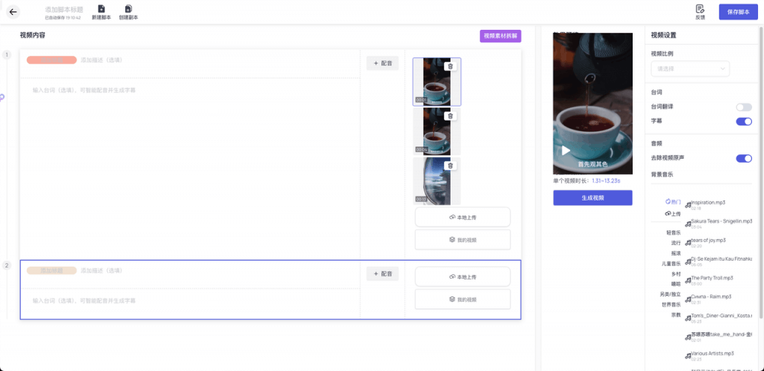This screenshot has height=371, width=764.
Task: Select the 轻音乐 music category
Action: click(x=673, y=232)
